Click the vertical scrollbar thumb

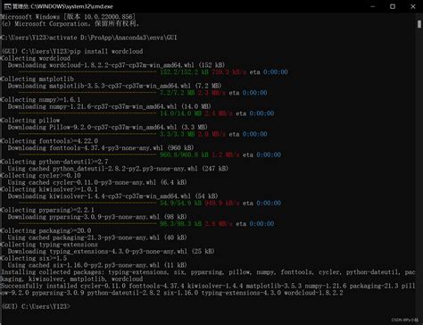click(x=419, y=24)
